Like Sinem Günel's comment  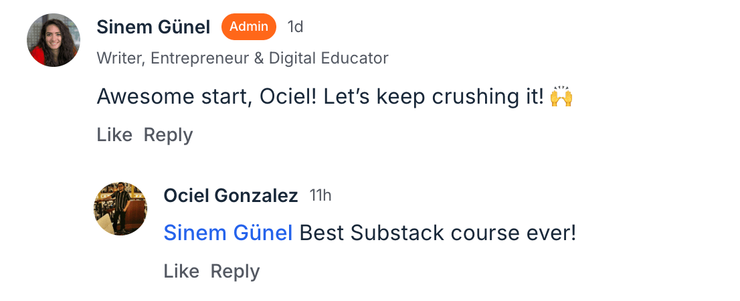(x=114, y=135)
